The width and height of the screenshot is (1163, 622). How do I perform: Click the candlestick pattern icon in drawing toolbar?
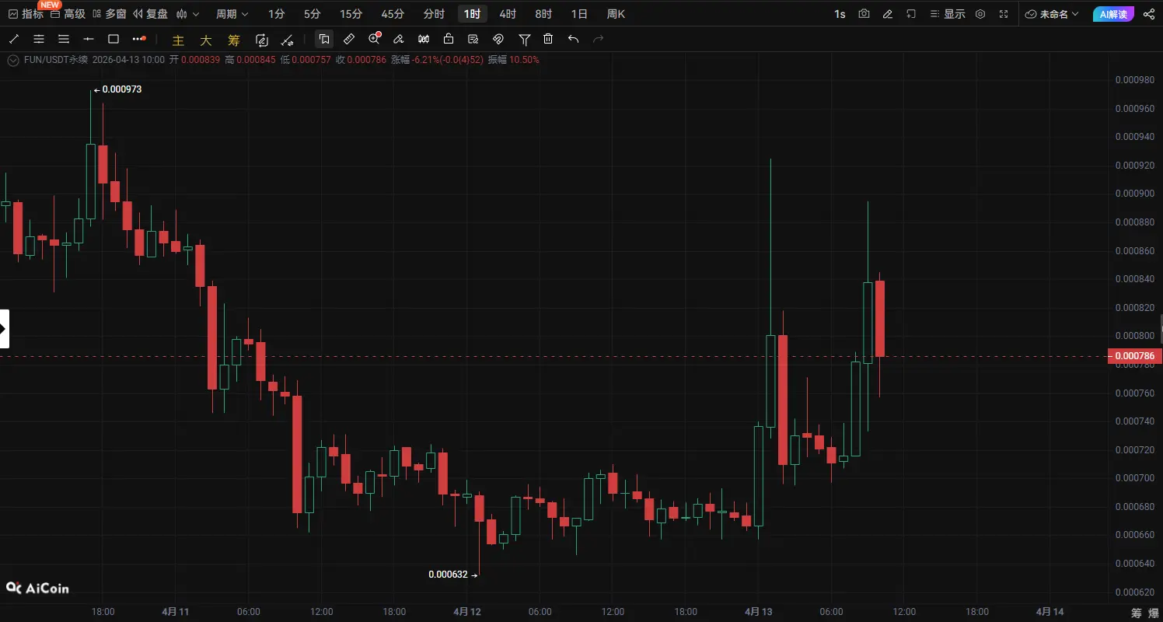(424, 39)
